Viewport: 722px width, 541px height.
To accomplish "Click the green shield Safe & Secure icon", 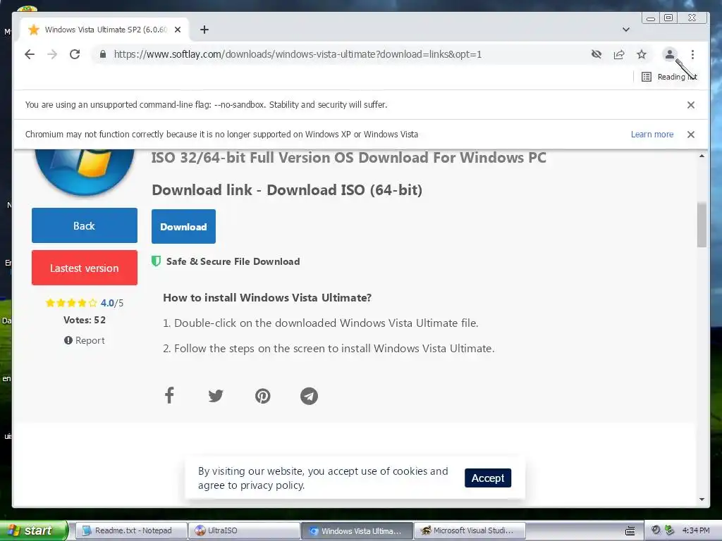I will click(156, 261).
